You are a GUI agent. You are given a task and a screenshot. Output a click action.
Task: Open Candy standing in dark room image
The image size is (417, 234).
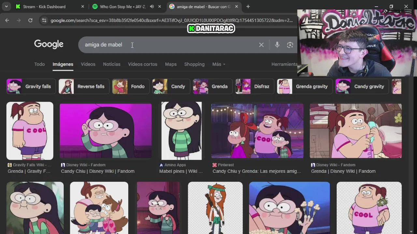[x=158, y=208]
